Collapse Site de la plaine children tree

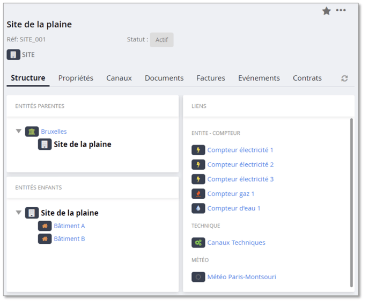[x=19, y=213]
